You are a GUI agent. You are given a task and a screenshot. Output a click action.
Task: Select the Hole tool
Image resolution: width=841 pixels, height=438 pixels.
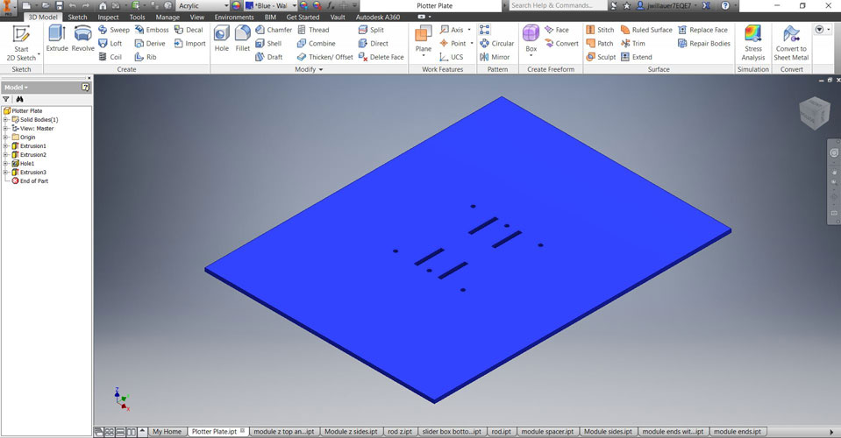coord(222,38)
